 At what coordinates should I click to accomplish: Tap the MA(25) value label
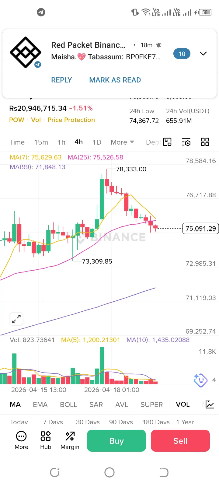[x=96, y=157]
